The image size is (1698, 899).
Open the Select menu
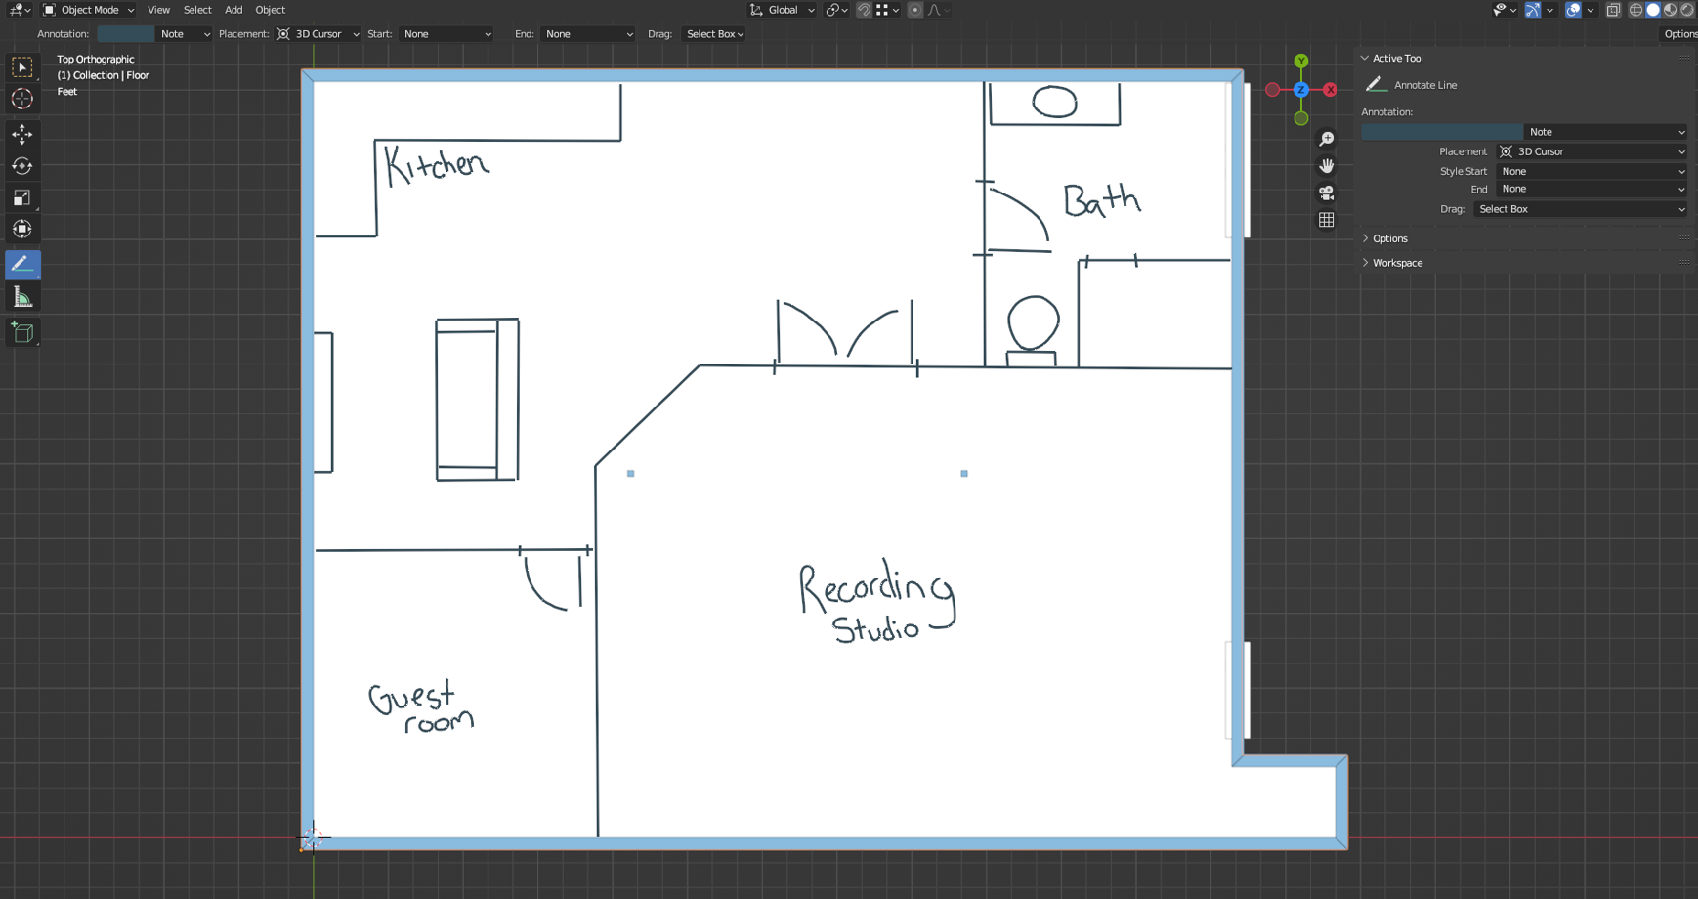click(197, 10)
